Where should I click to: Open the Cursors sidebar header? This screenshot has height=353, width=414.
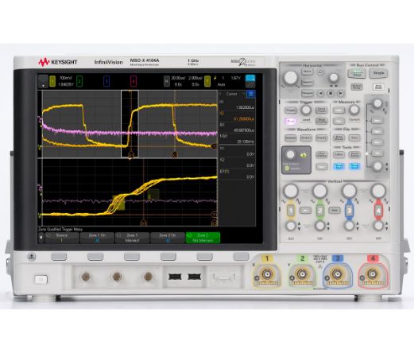pos(232,94)
